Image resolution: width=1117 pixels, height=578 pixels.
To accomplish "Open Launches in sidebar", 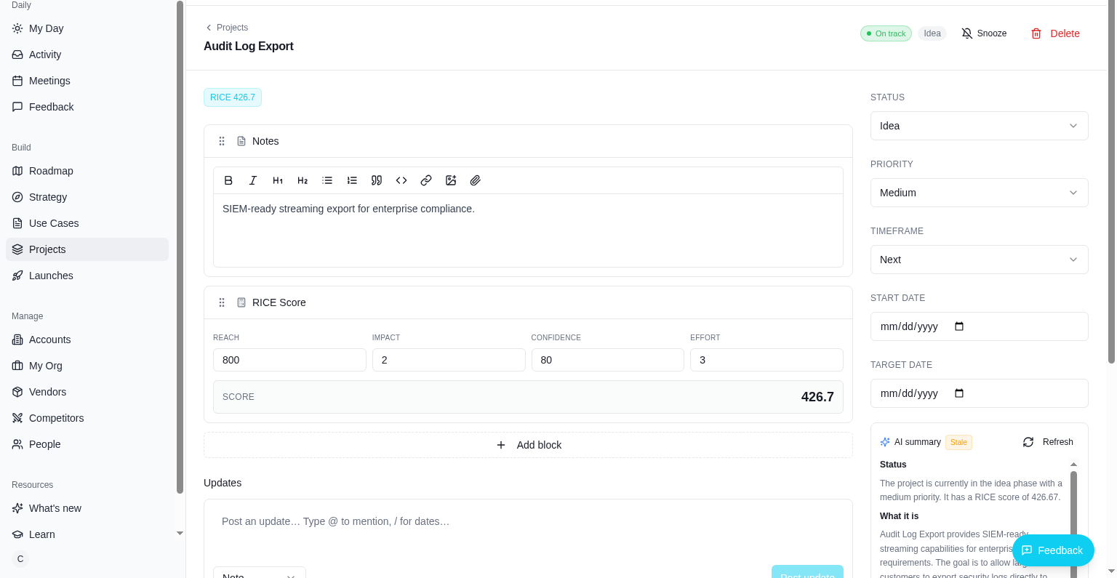I will (87, 276).
